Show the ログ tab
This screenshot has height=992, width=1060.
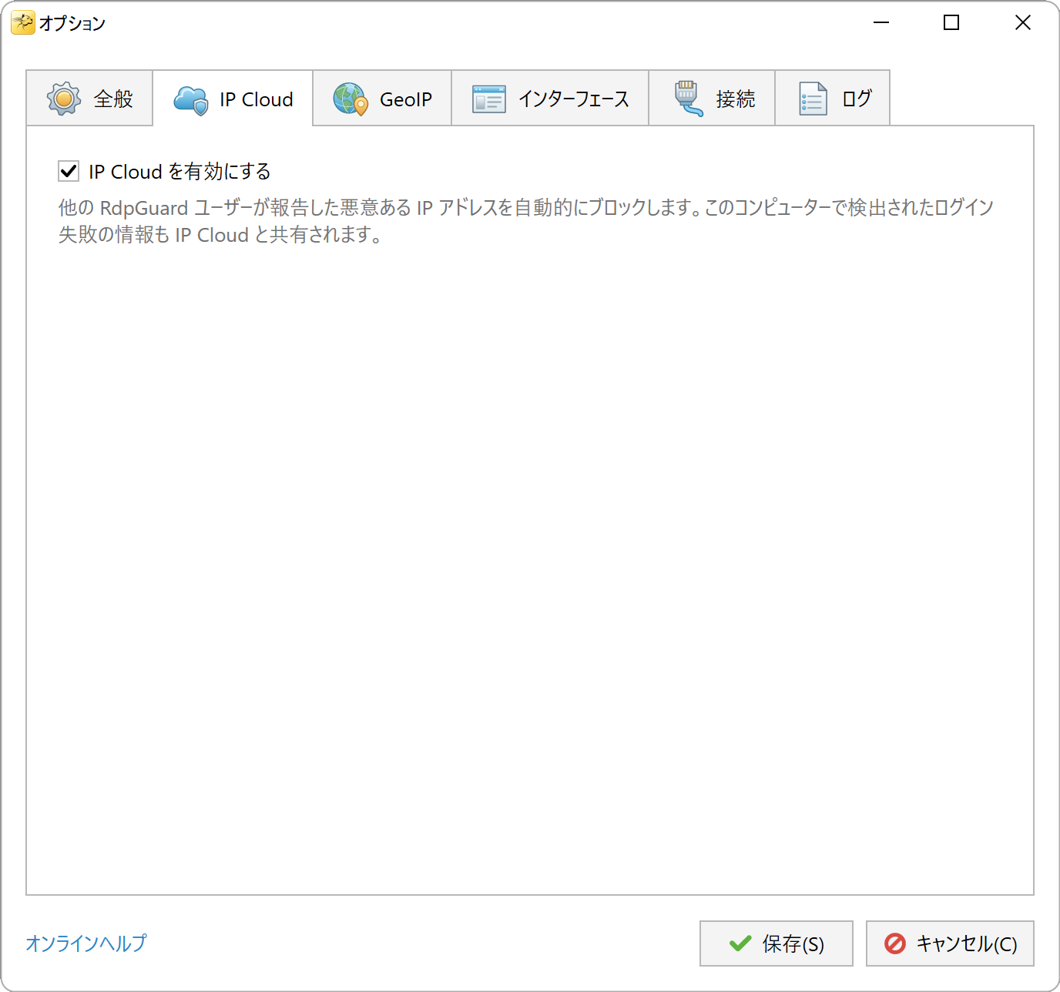point(833,98)
